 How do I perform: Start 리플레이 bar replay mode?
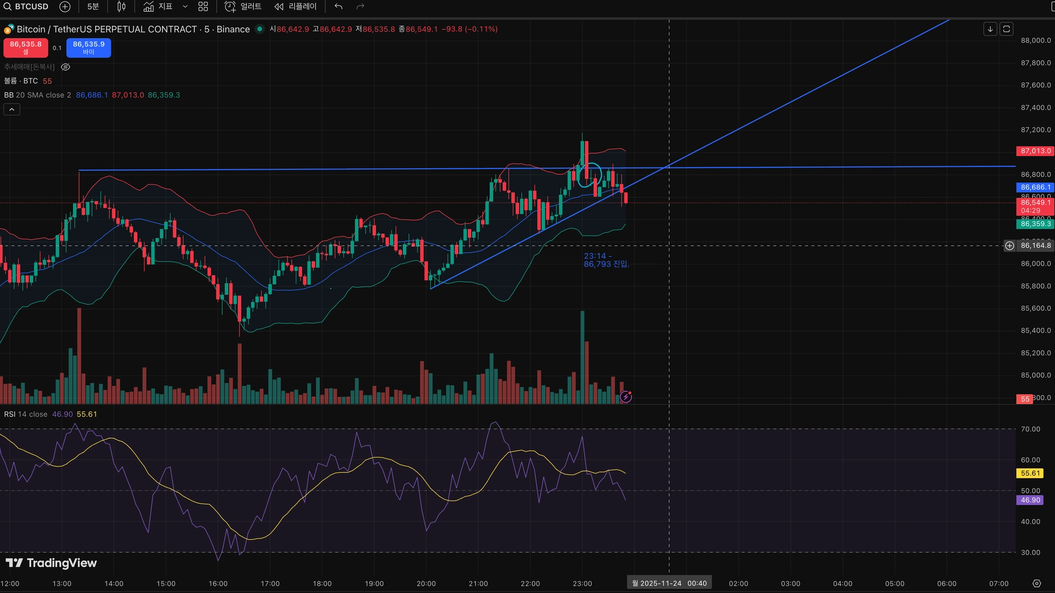click(296, 7)
